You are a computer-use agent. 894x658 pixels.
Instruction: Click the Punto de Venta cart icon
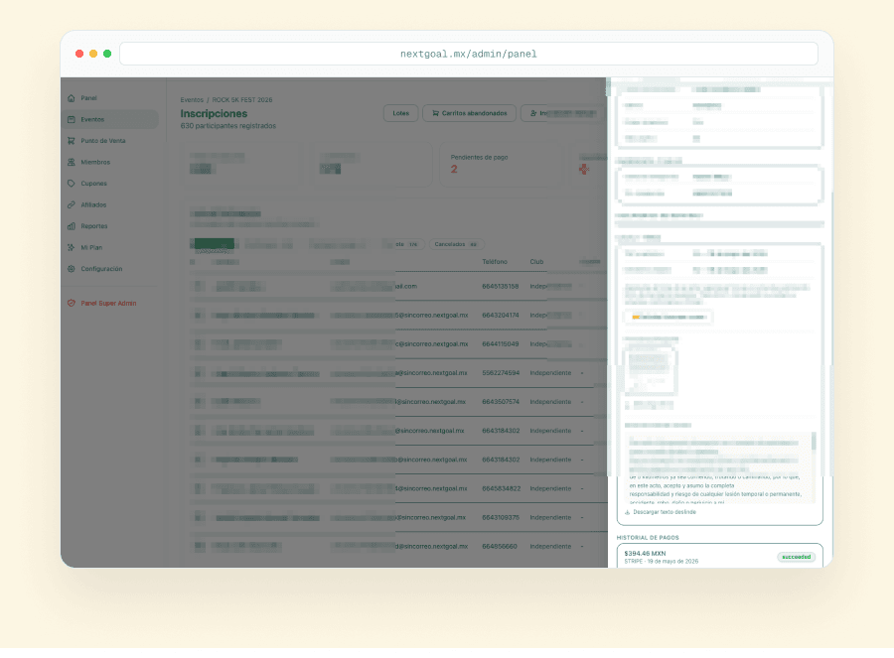click(72, 141)
